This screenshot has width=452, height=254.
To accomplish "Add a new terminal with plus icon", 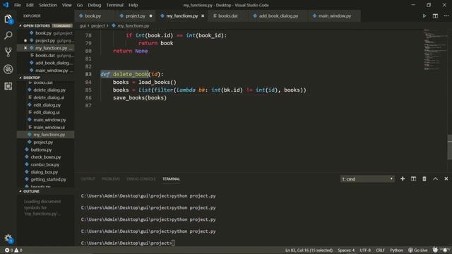I will click(403, 179).
